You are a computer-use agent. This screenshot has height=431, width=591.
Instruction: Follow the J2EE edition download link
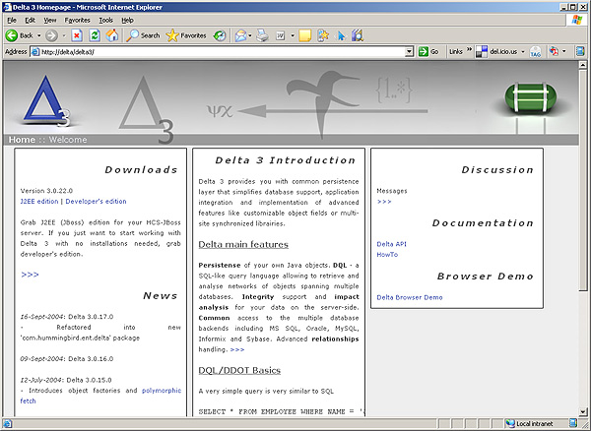pyautogui.click(x=39, y=202)
